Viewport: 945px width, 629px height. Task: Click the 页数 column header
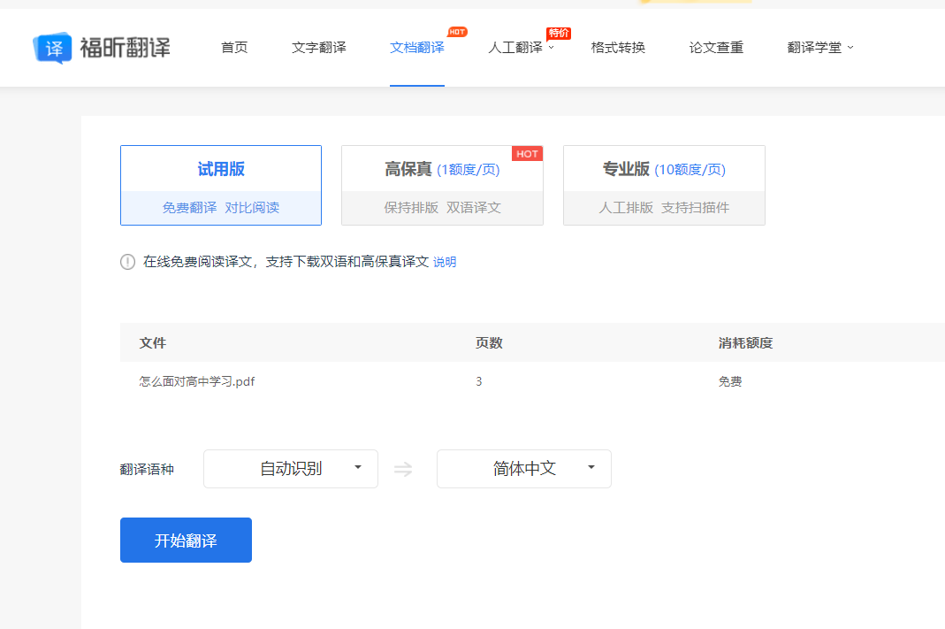tap(489, 343)
